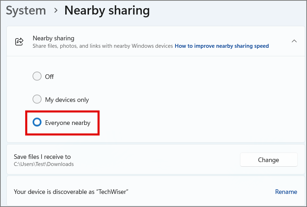
Task: Select the My devices only radio button
Action: coord(37,99)
